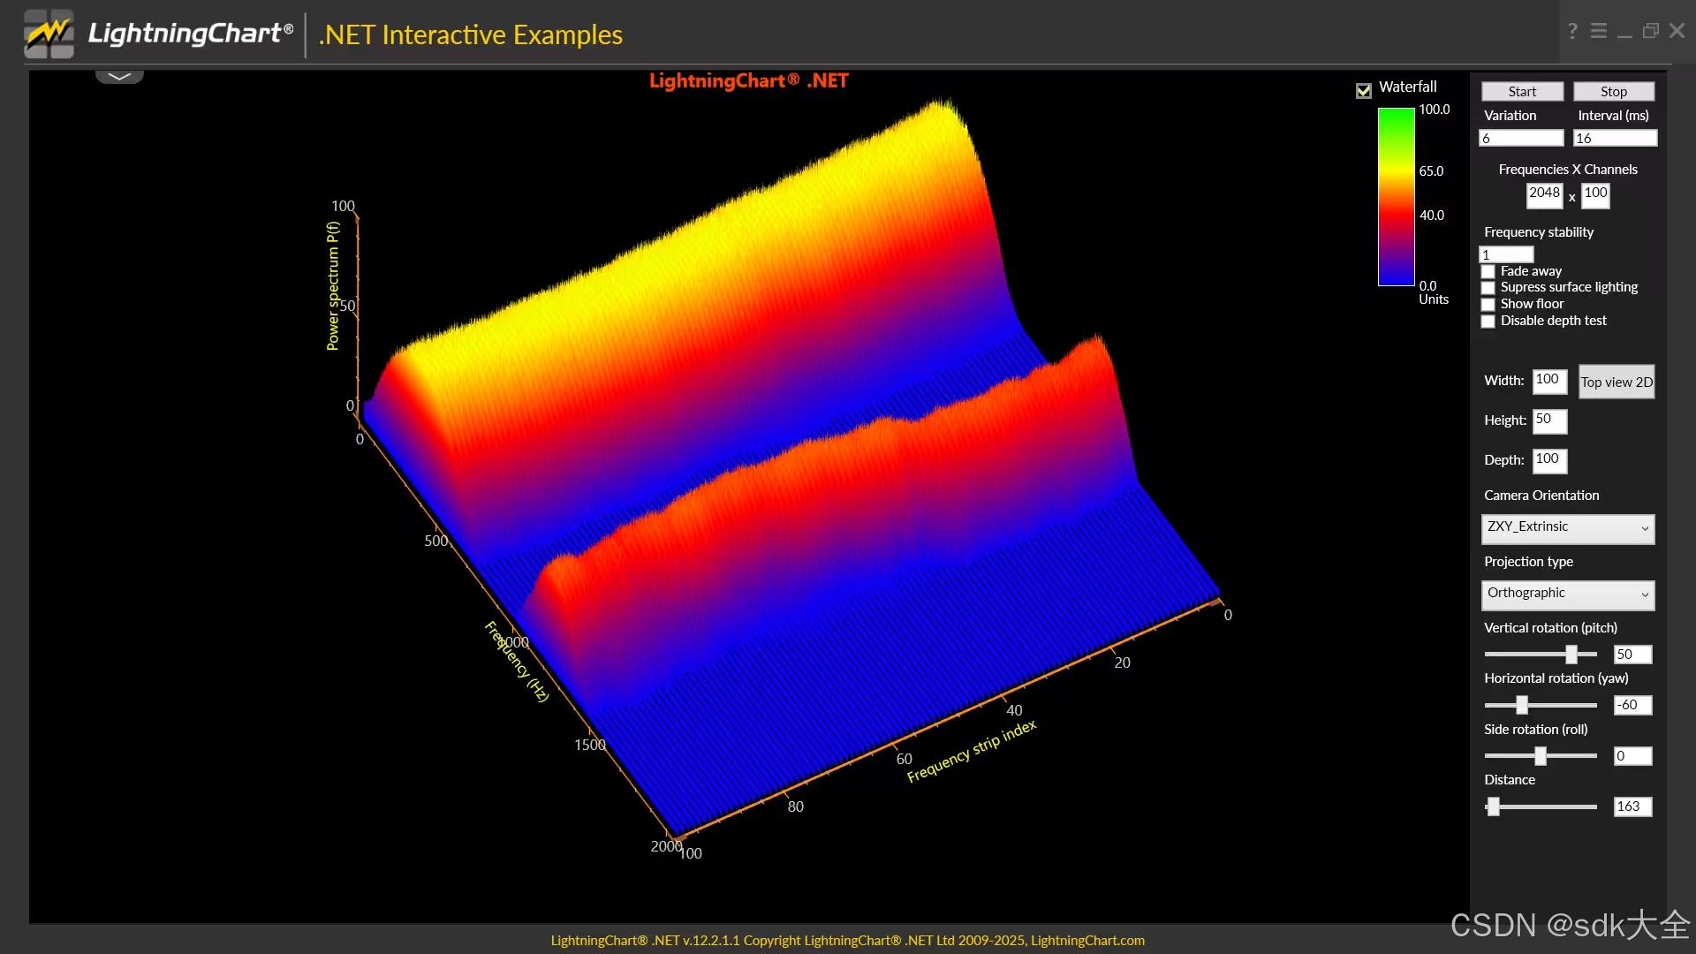
Task: Click the restore window icon
Action: click(x=1650, y=32)
